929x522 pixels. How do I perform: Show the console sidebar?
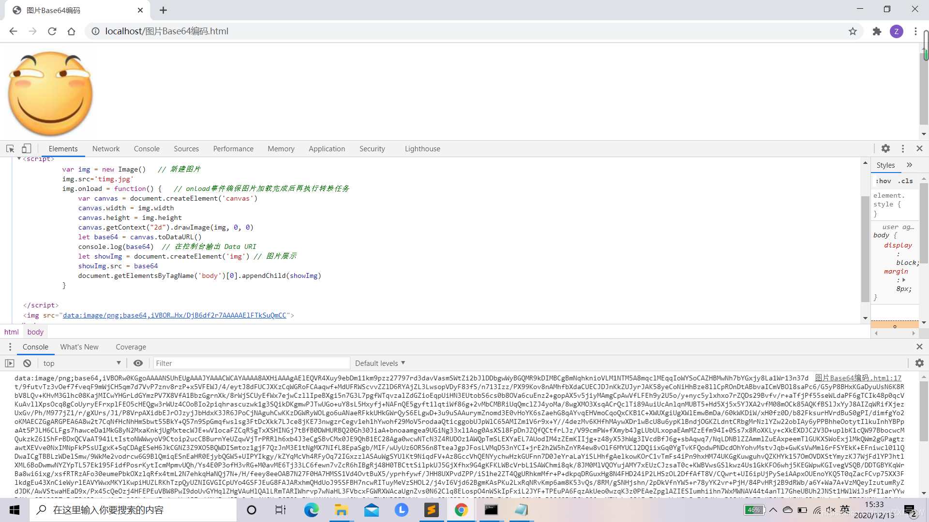(x=10, y=363)
